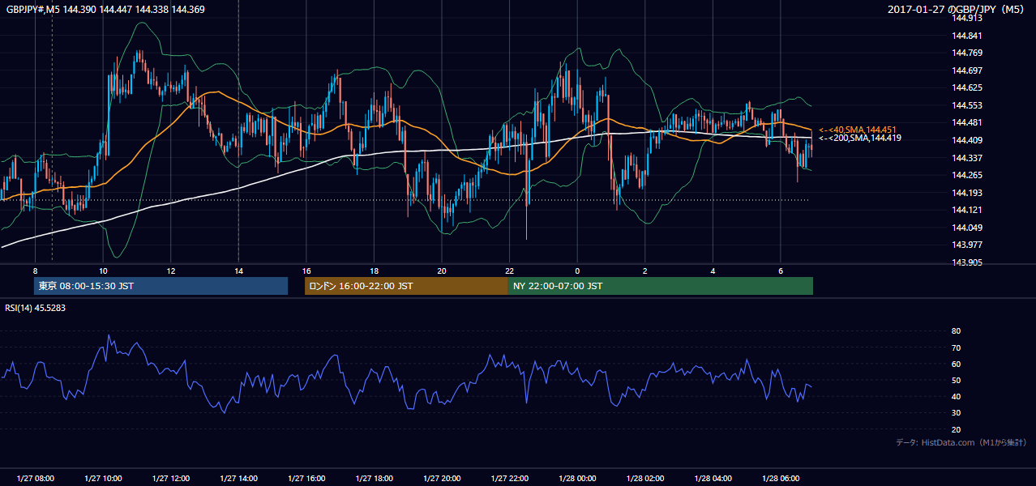1036x486 pixels.
Task: Click RSI scale level 70
Action: [956, 347]
